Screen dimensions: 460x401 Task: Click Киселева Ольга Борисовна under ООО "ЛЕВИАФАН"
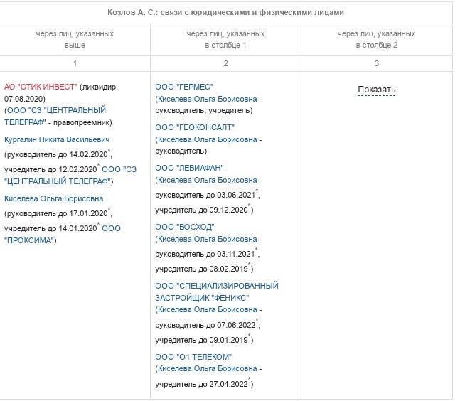pos(207,180)
